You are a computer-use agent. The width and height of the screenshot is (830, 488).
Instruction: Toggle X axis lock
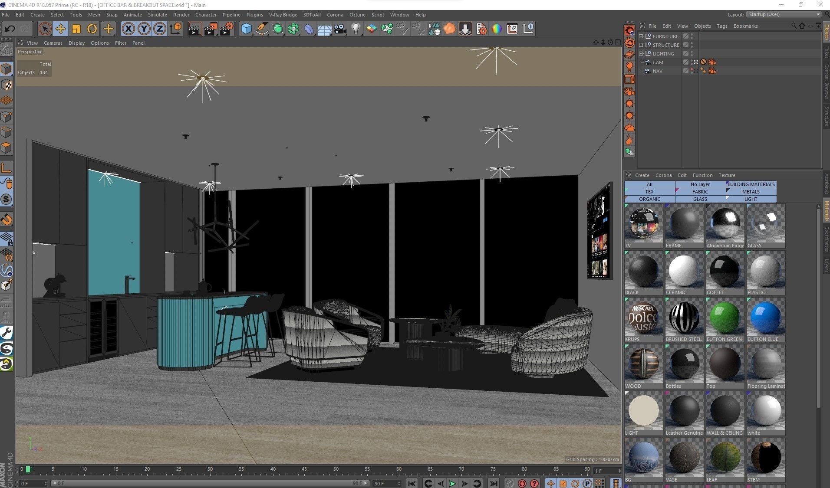tap(128, 29)
